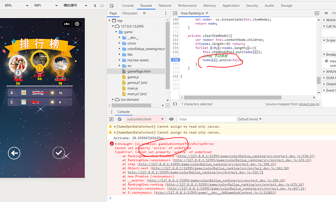Expand the src folder
336x202 pixels.
pyautogui.click(x=120, y=66)
